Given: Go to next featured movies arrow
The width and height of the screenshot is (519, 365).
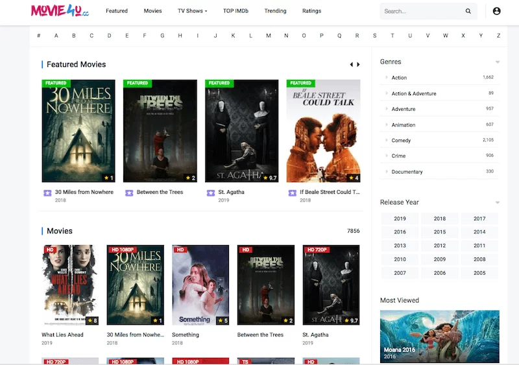Looking at the screenshot, I should 358,65.
